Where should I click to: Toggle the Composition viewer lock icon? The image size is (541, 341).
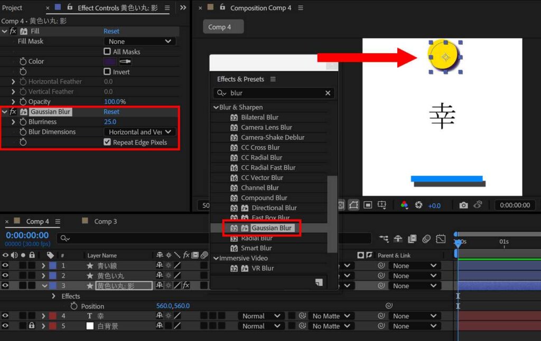222,7
